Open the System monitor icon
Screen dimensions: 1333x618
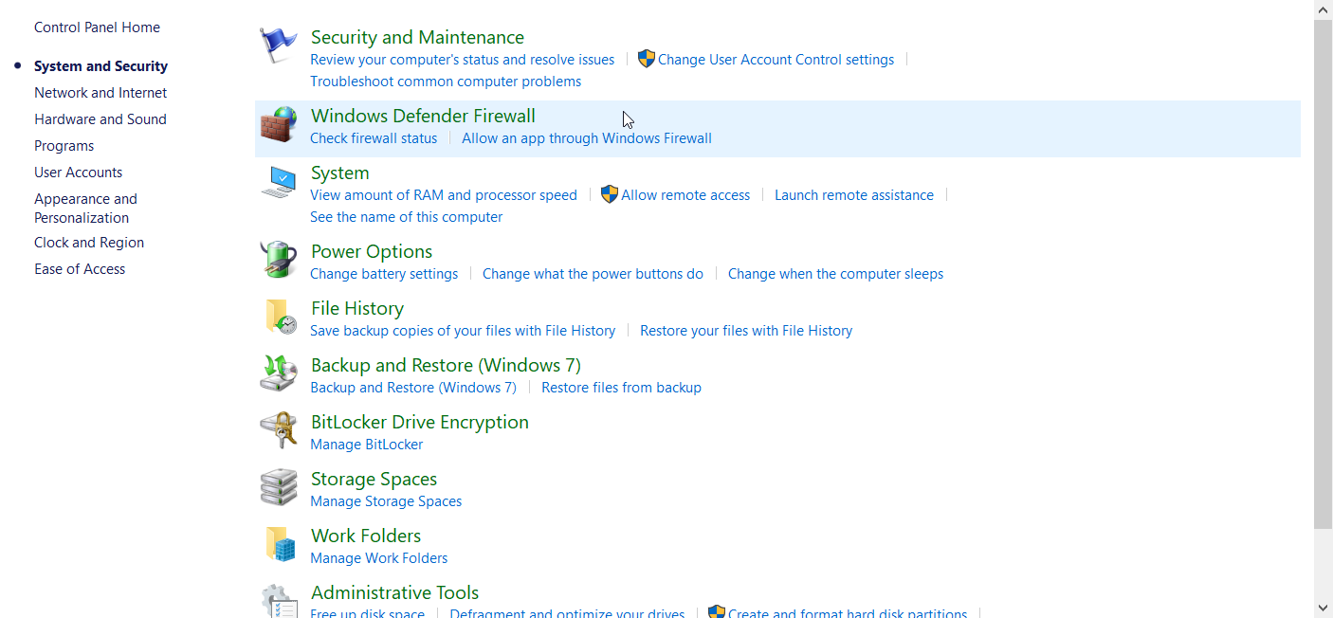[x=279, y=181]
